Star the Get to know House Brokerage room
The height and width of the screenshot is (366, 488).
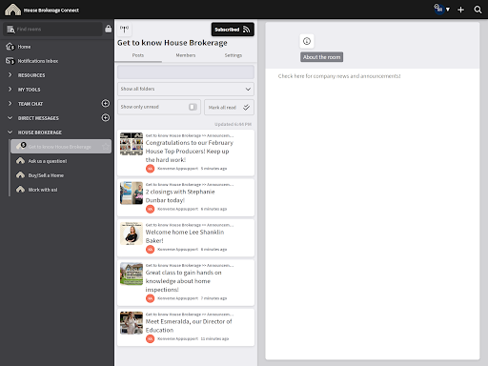106,147
